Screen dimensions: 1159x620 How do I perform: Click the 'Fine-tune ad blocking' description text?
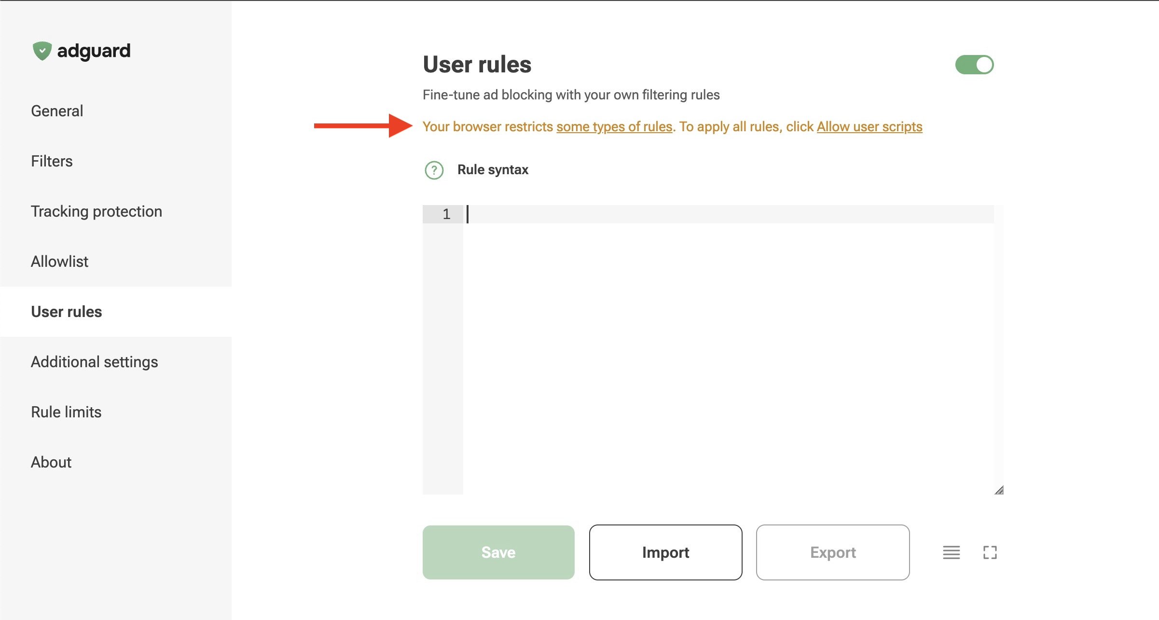coord(571,95)
